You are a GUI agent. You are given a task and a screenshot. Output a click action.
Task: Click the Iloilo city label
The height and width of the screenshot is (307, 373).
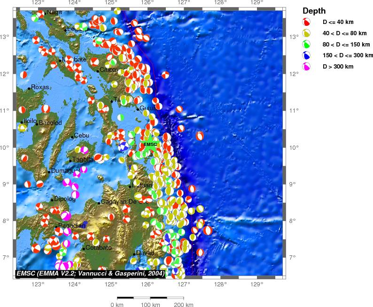(30, 121)
